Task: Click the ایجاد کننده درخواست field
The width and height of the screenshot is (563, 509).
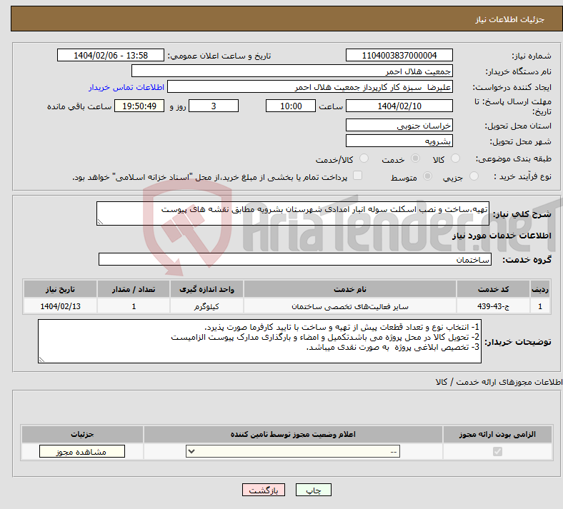Action: point(310,87)
